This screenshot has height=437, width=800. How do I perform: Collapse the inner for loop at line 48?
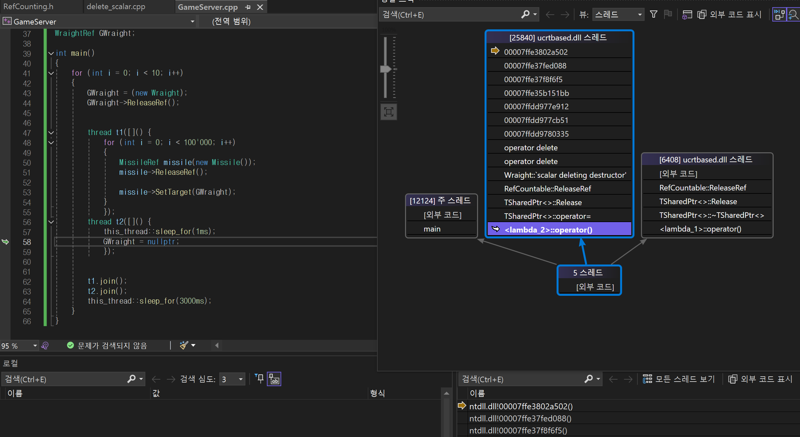51,143
